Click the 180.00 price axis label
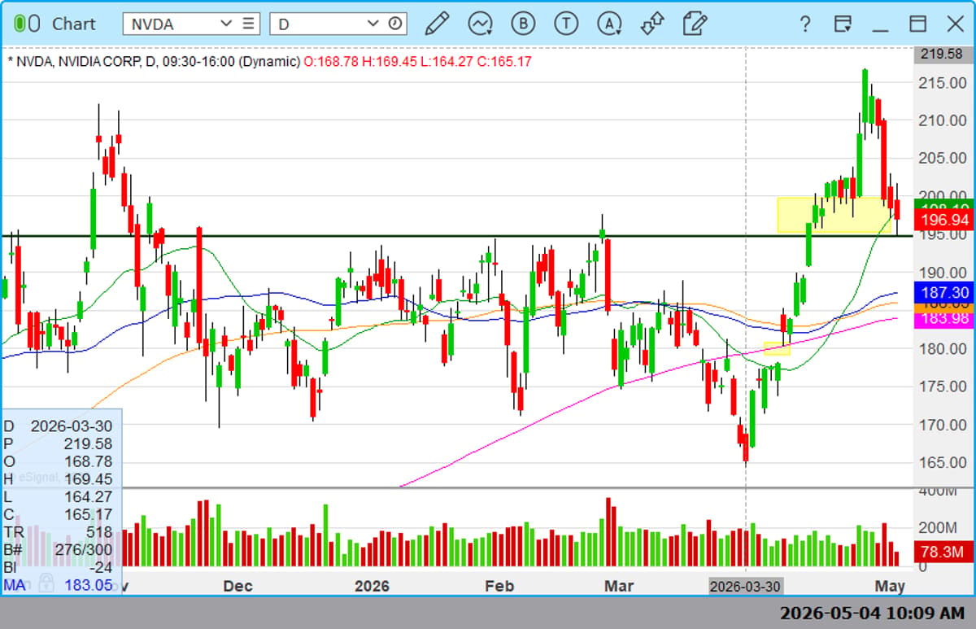 click(x=943, y=348)
